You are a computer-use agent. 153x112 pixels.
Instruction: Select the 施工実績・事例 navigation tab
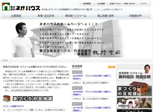[x=106, y=16]
